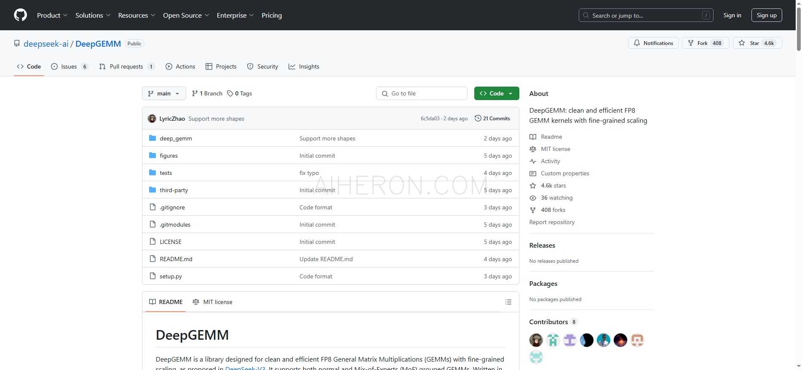This screenshot has width=802, height=370.
Task: Click LyricZhao's avatar in commit bar
Action: pyautogui.click(x=152, y=119)
